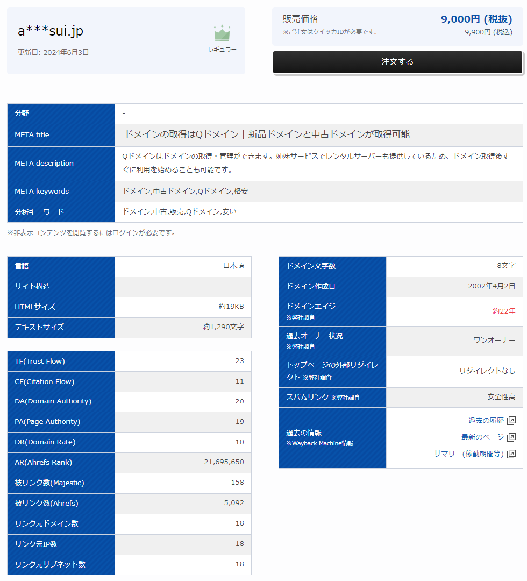Click the 被リンク数(Majestic) value 158
This screenshot has width=527, height=581.
(237, 483)
